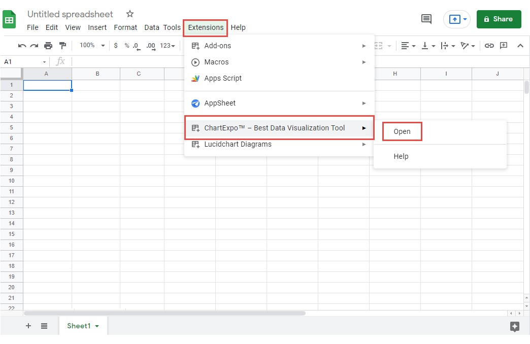Open the View menu
530x344 pixels.
click(x=73, y=27)
